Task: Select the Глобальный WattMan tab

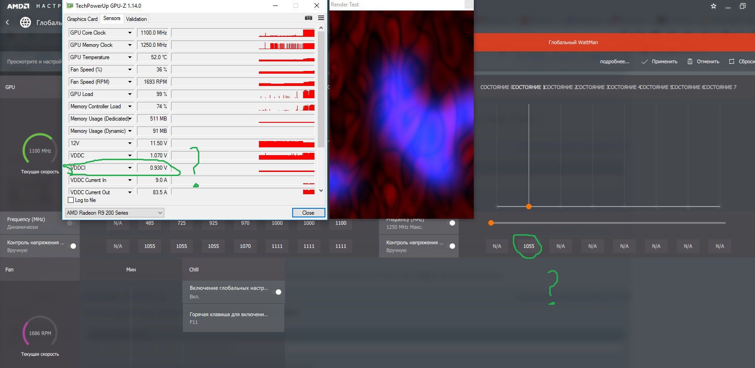Action: pos(573,42)
